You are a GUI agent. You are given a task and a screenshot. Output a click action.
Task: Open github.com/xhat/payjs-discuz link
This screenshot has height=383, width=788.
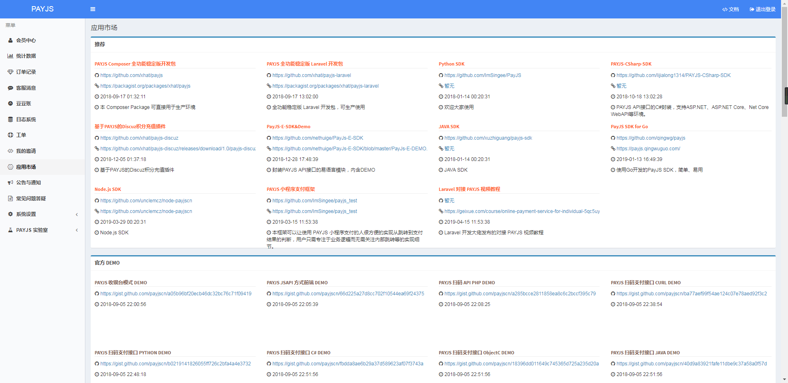(x=140, y=138)
